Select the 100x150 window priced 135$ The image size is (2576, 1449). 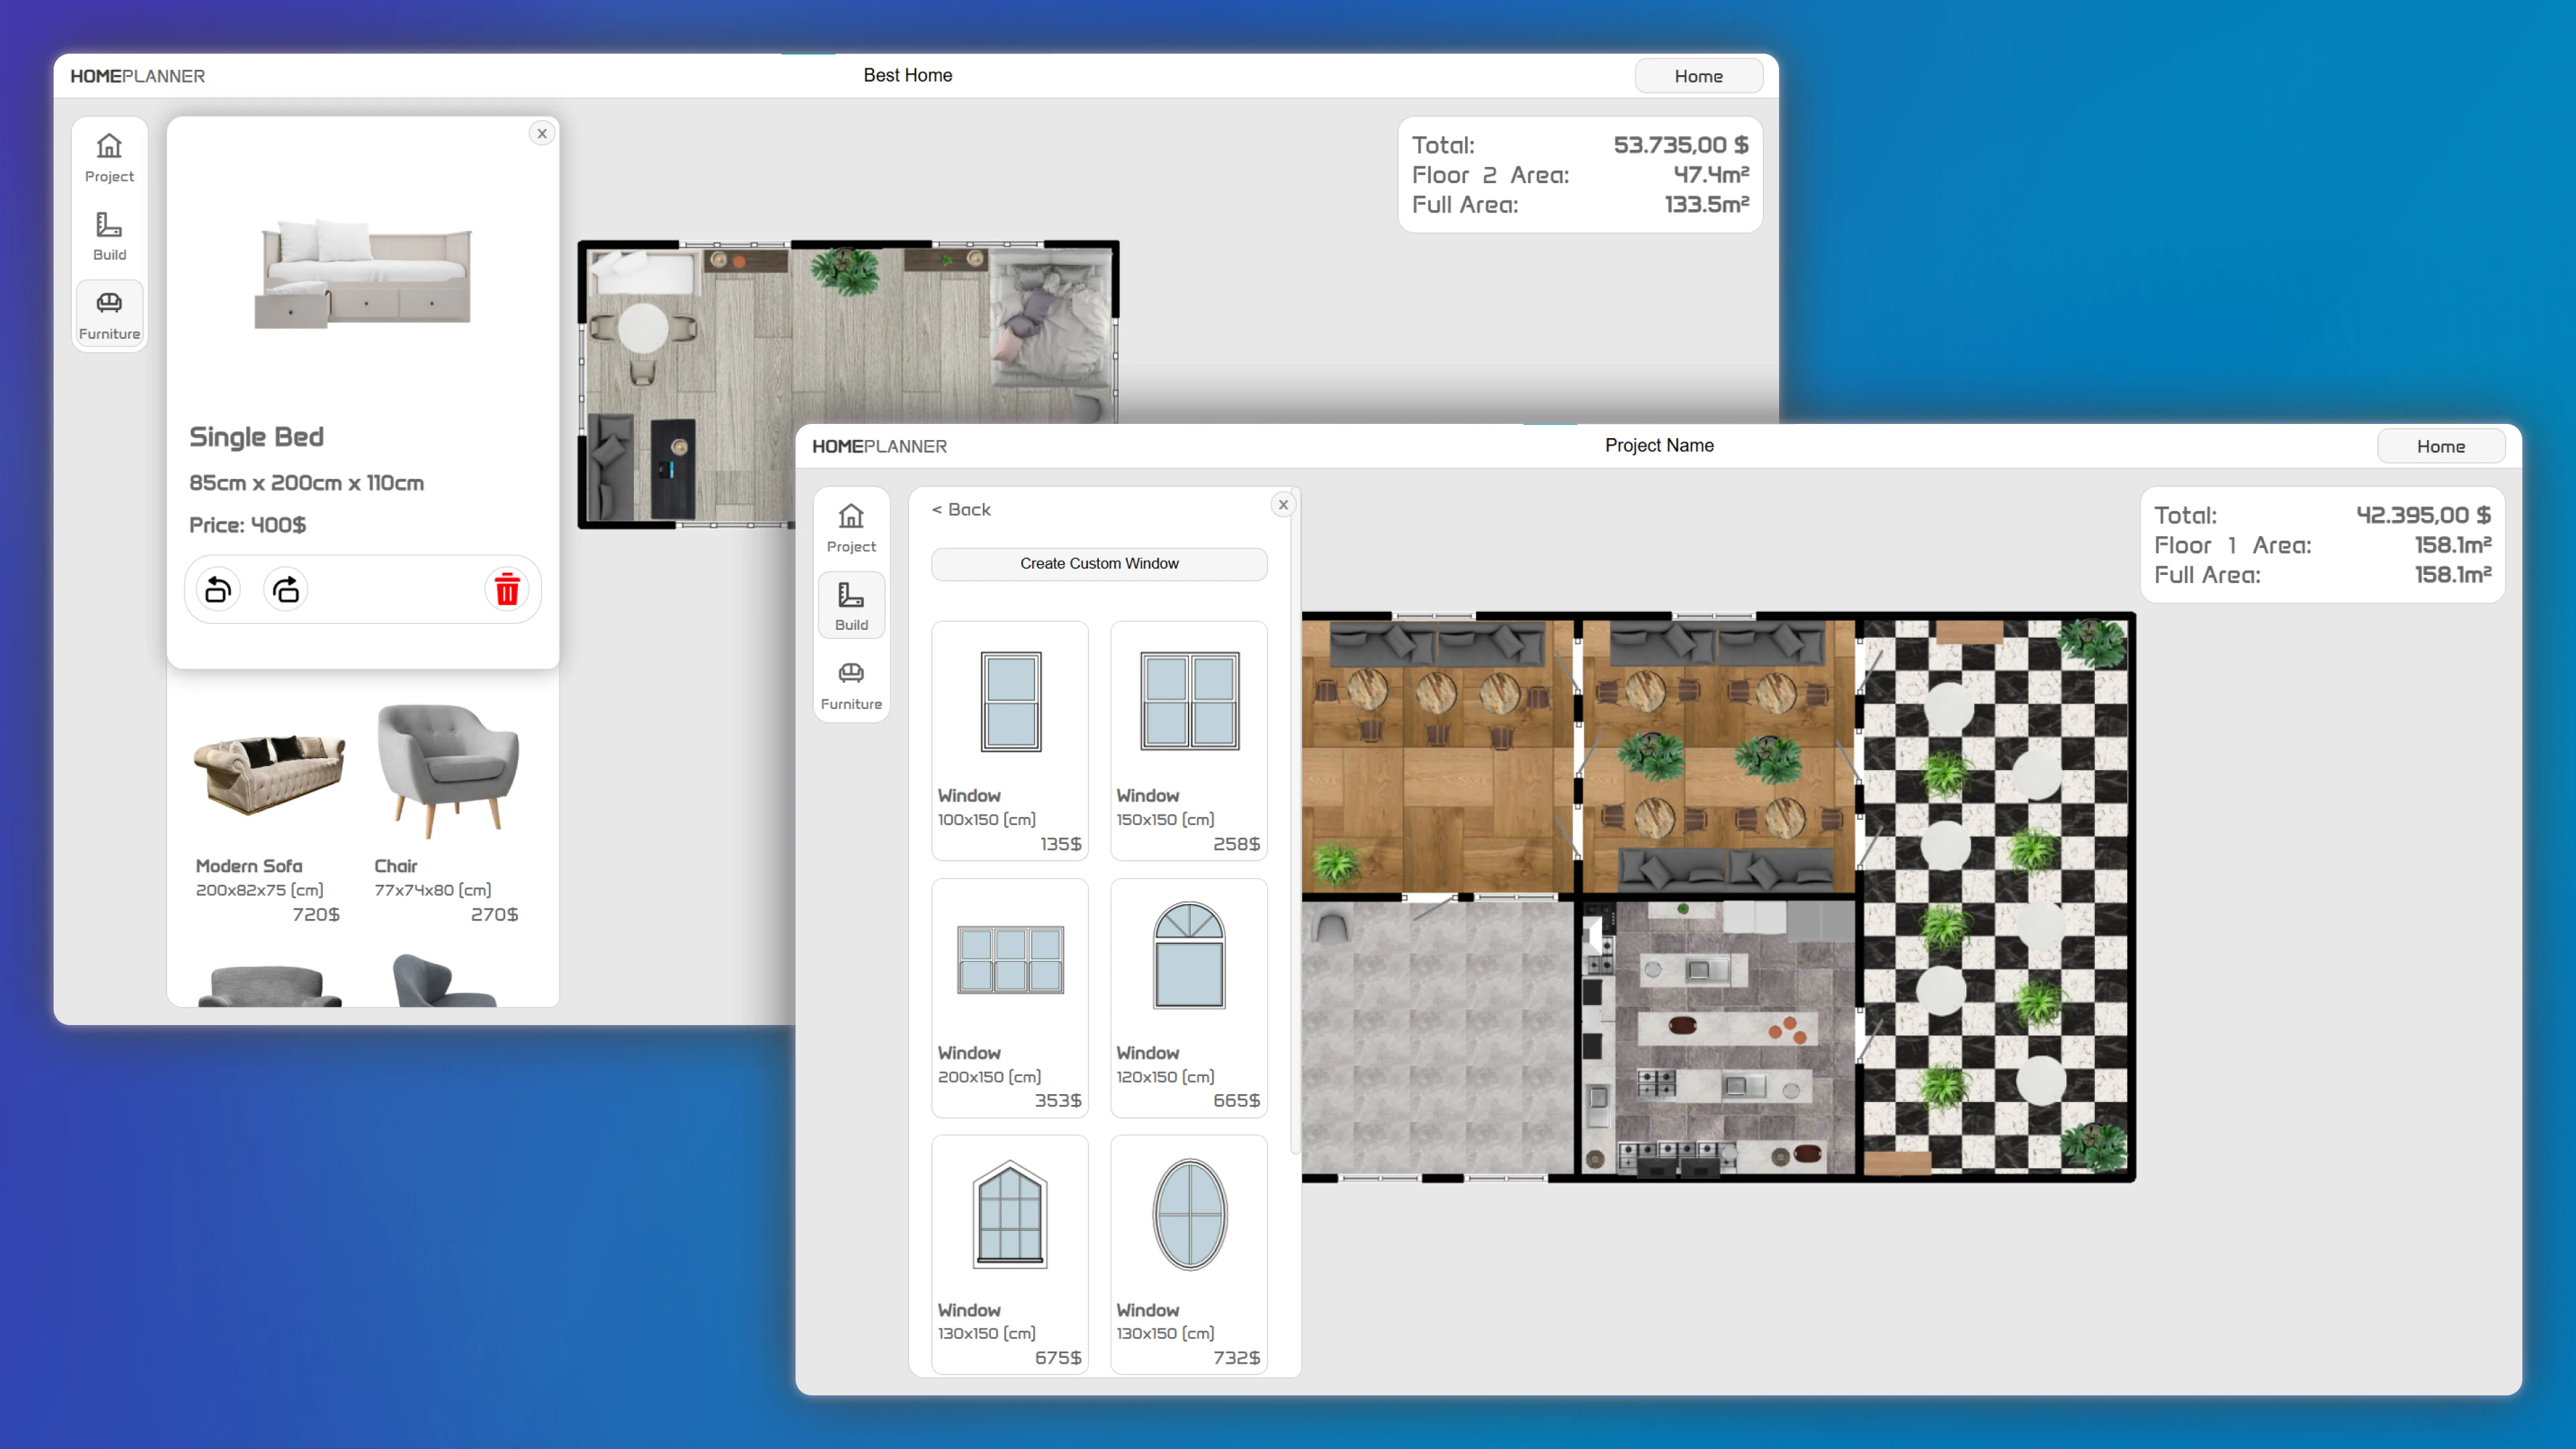[x=1010, y=740]
